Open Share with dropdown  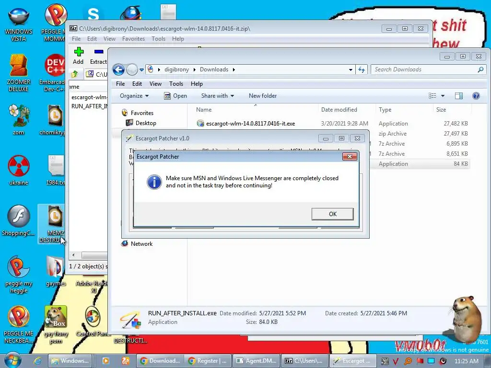(x=218, y=96)
